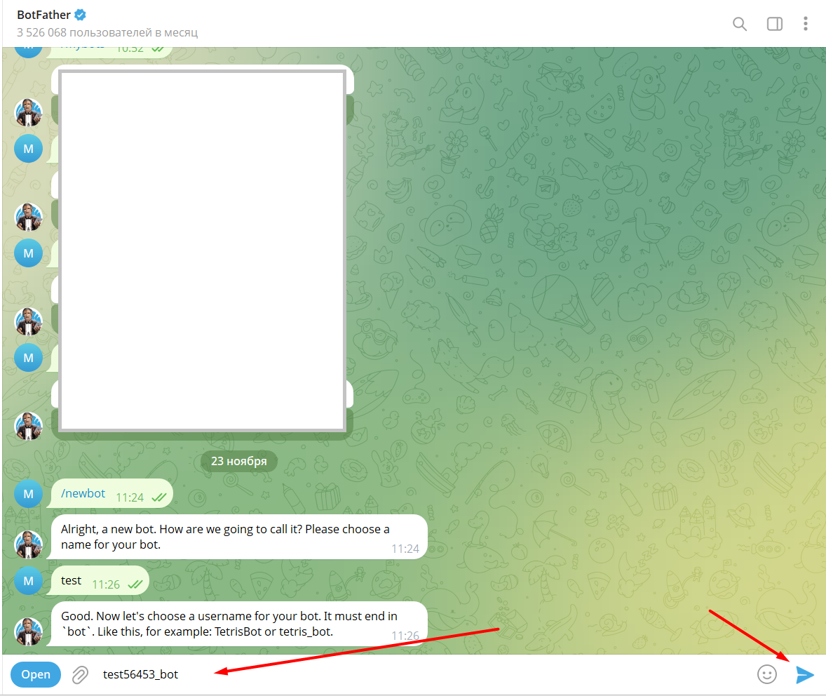The height and width of the screenshot is (696, 826).
Task: Click the /newbot command link
Action: click(x=83, y=493)
